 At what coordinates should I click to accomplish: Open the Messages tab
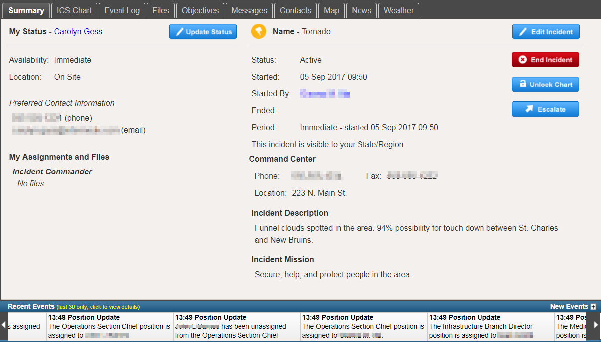(249, 10)
